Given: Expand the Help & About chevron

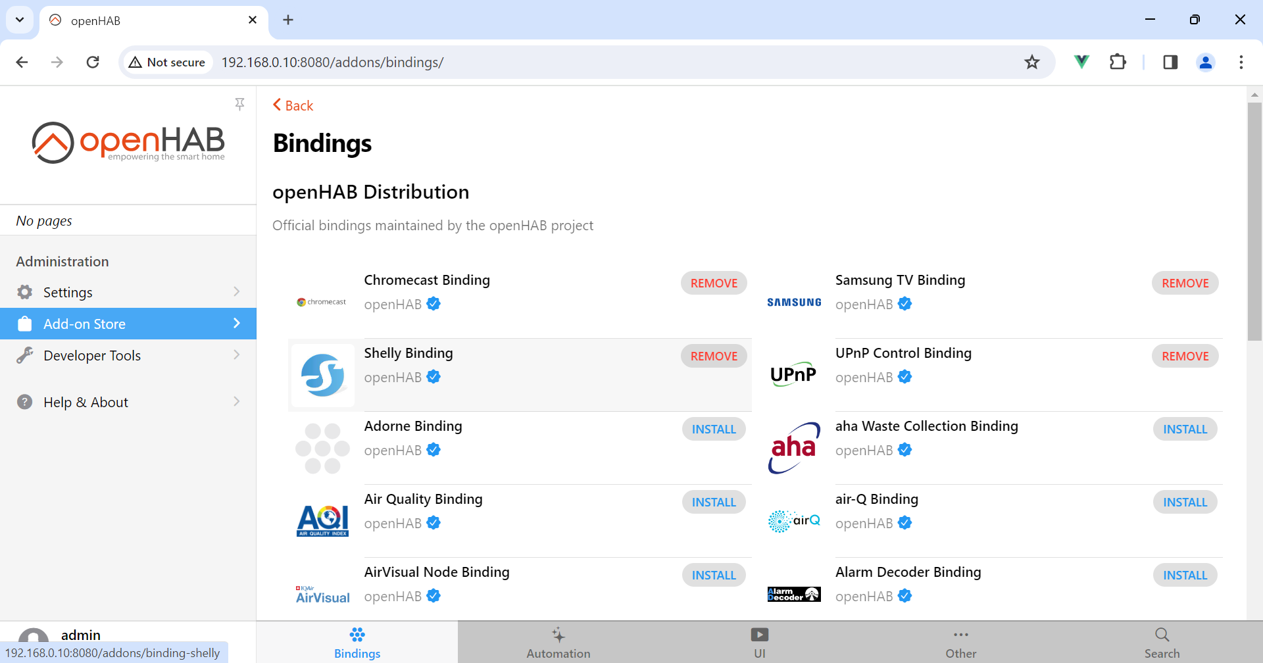Looking at the screenshot, I should 237,401.
